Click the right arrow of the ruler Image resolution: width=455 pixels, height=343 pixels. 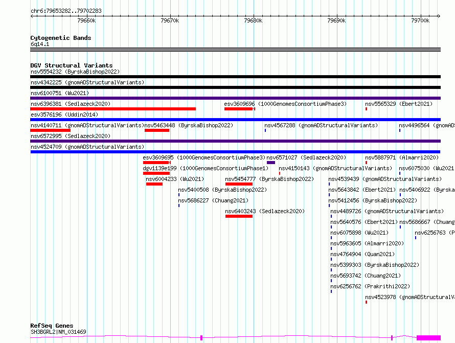pyautogui.click(x=439, y=16)
